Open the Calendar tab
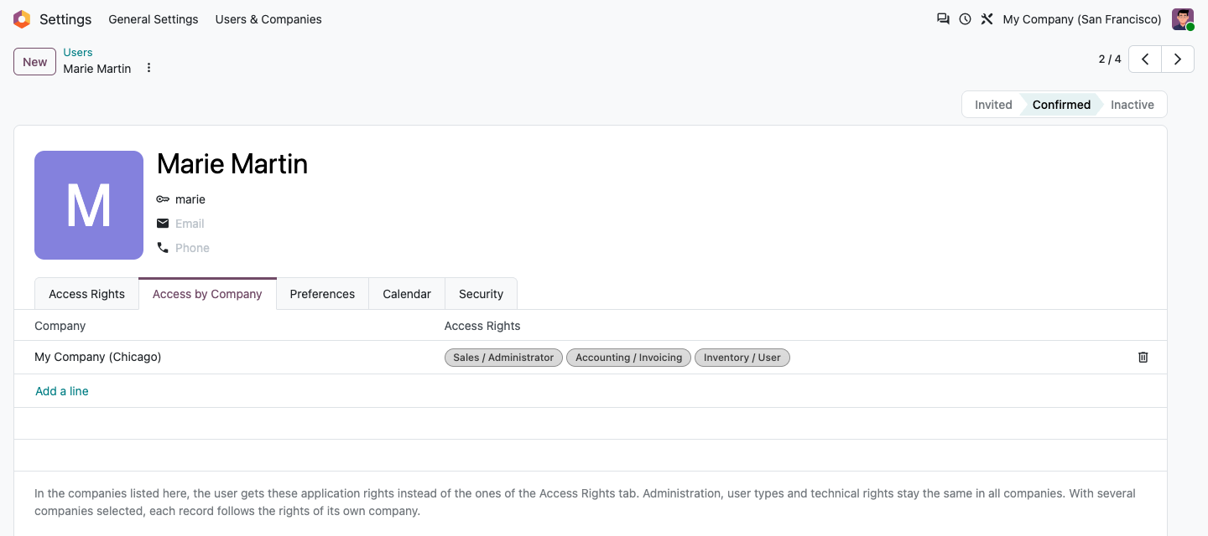The height and width of the screenshot is (536, 1208). click(407, 294)
